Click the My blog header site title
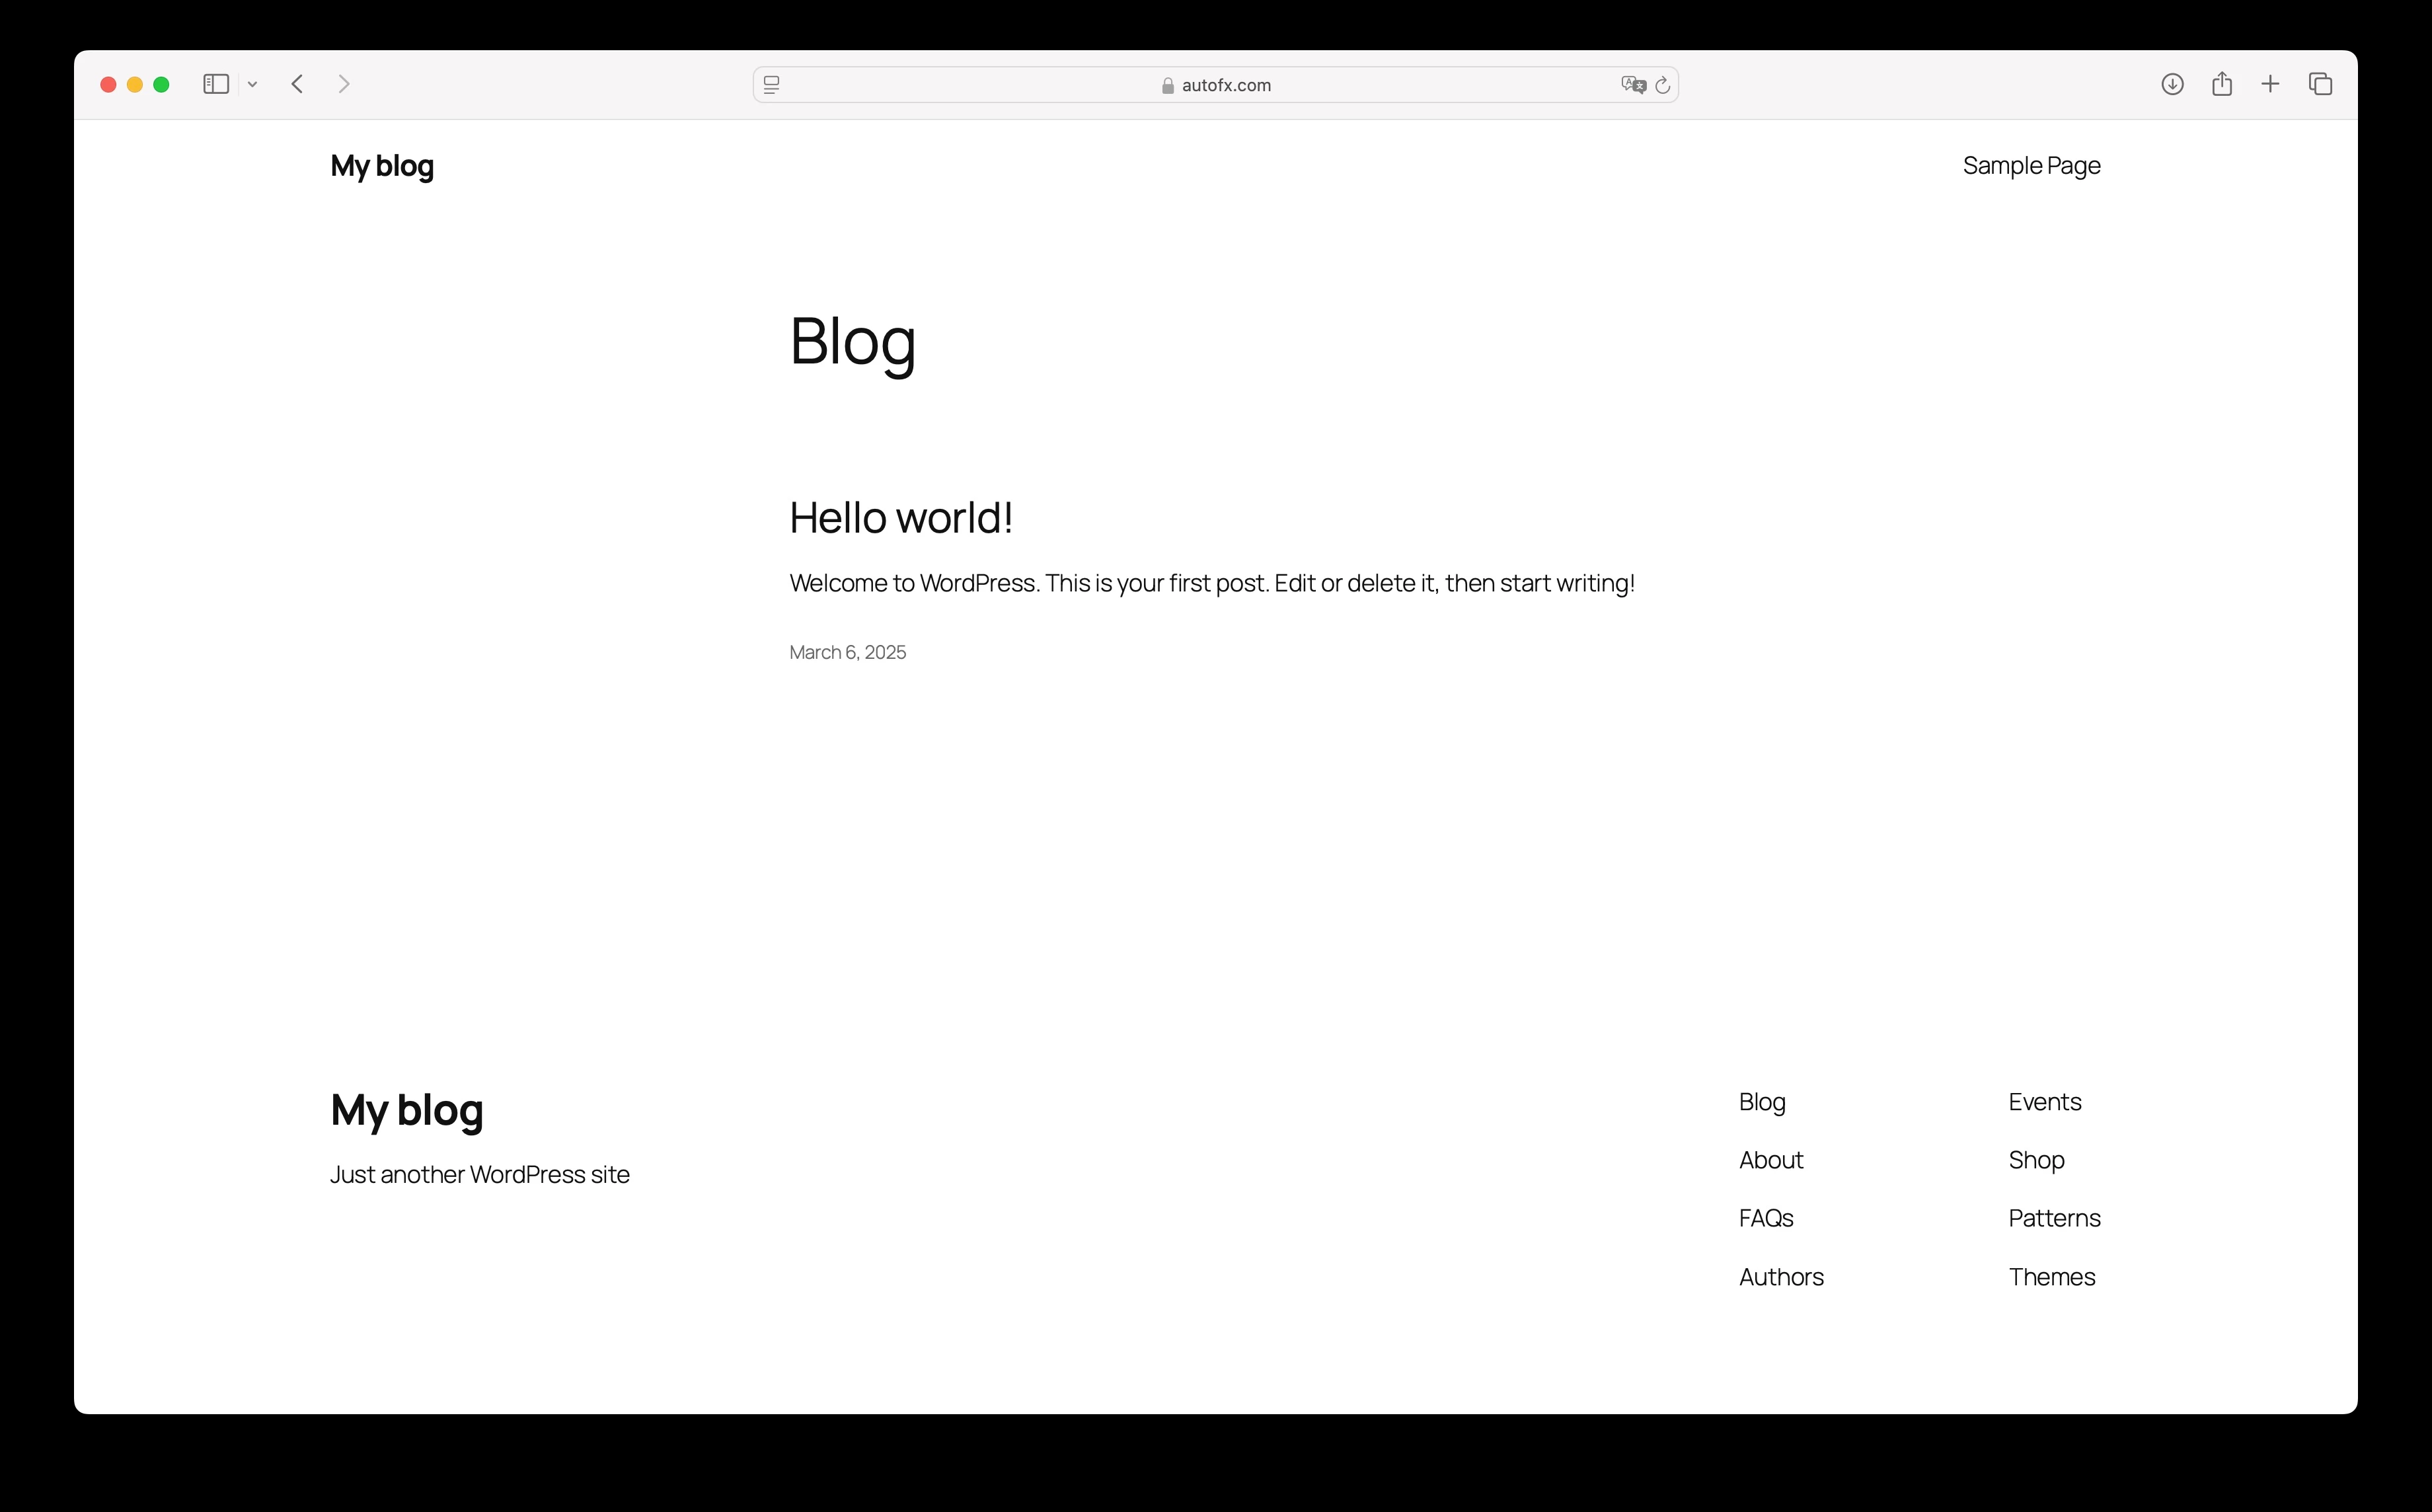This screenshot has width=2432, height=1512. tap(382, 166)
